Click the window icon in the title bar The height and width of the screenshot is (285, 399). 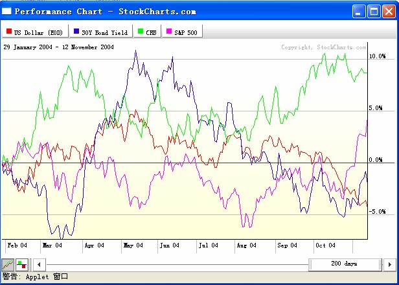6,11
